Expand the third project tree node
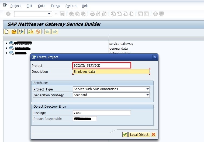This screenshot has height=142, width=204. click(x=6, y=53)
